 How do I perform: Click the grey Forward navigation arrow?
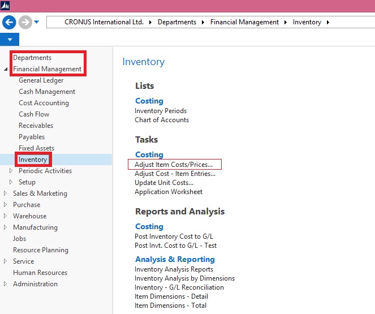pyautogui.click(x=25, y=22)
